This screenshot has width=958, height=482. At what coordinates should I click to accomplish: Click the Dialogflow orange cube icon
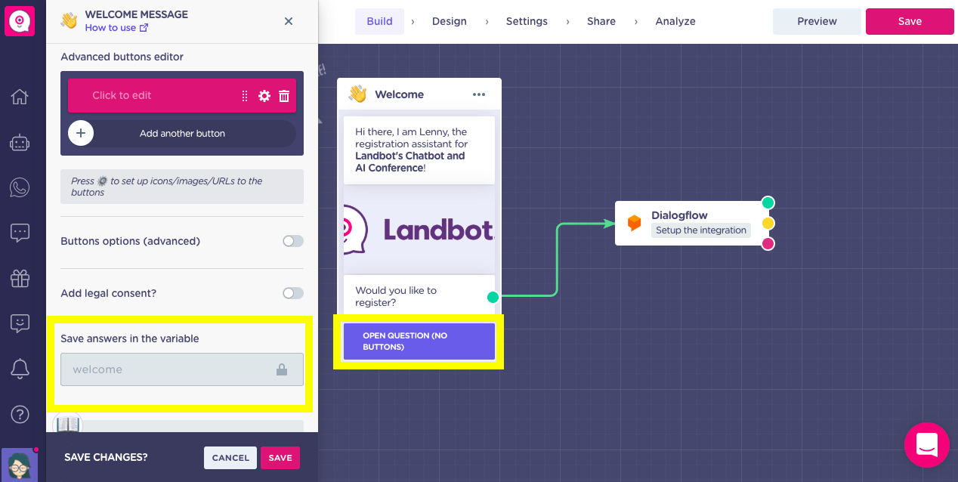(x=635, y=223)
